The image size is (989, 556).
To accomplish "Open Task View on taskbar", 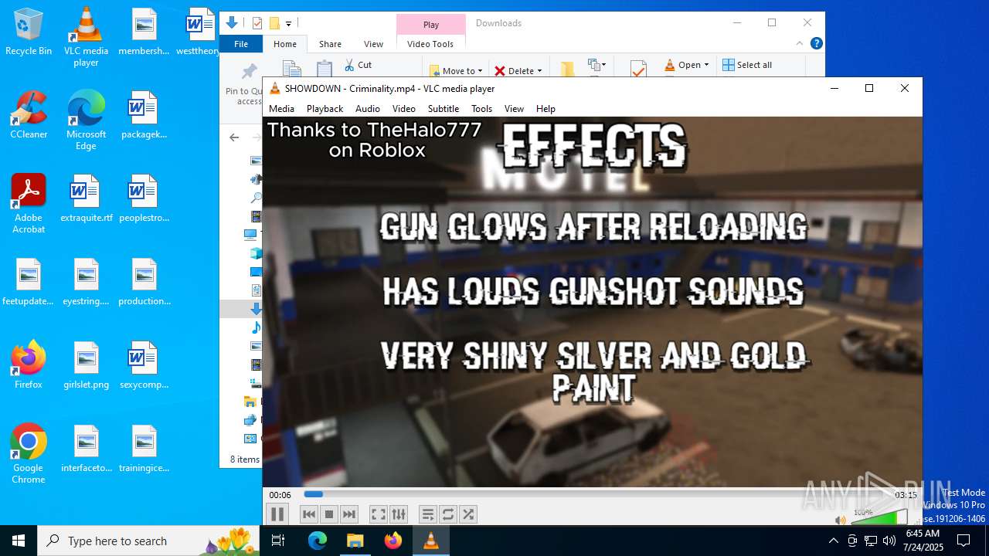I will point(278,541).
